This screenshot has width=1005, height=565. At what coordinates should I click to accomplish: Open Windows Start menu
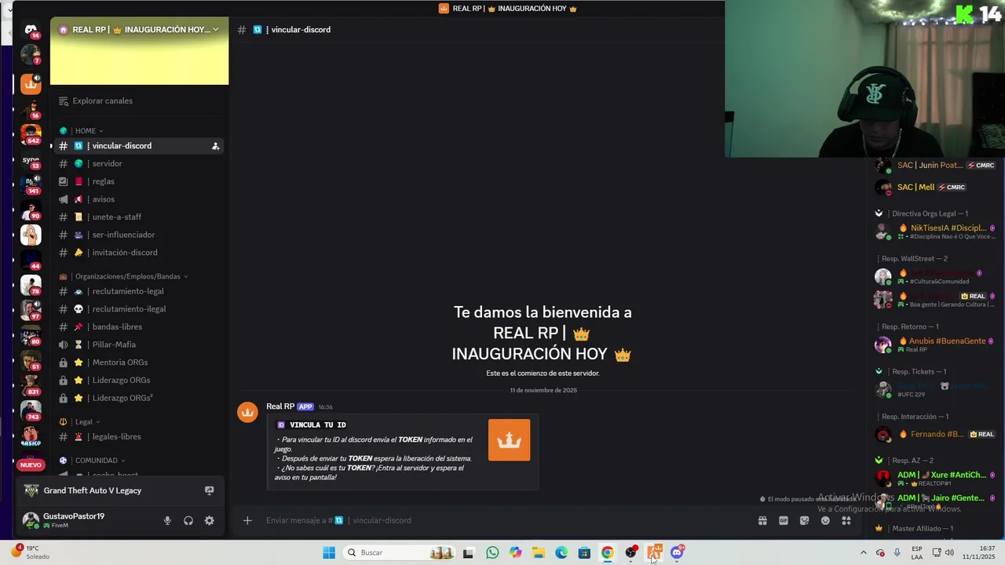(329, 552)
